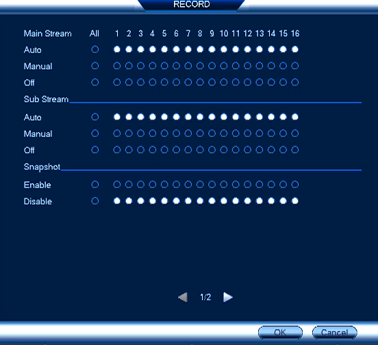This screenshot has width=378, height=345.
Task: Set Main Stream Off on channel 16
Action: (x=295, y=82)
